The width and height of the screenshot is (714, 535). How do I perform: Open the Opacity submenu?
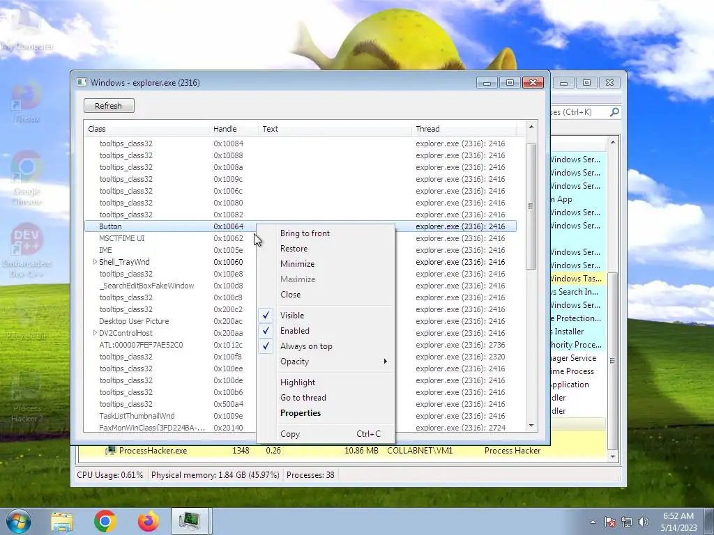pyautogui.click(x=326, y=362)
